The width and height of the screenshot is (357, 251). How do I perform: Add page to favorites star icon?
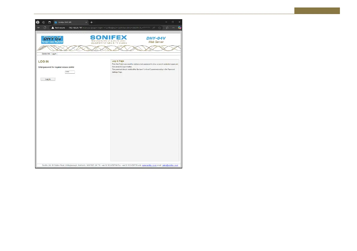pos(160,28)
